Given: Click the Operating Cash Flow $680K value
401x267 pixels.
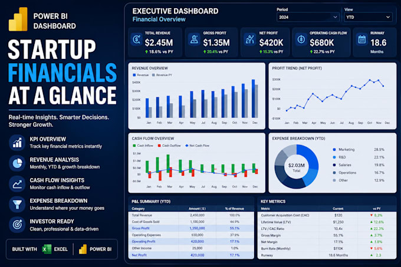Looking at the screenshot, I should click(322, 42).
